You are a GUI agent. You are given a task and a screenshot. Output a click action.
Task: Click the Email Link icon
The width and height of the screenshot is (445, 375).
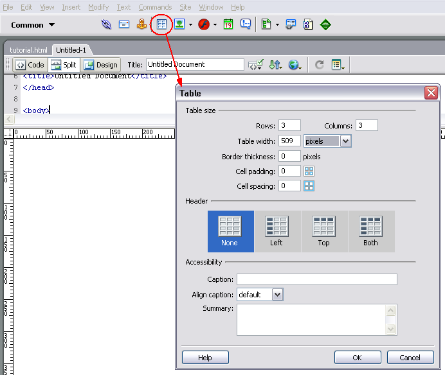[124, 25]
